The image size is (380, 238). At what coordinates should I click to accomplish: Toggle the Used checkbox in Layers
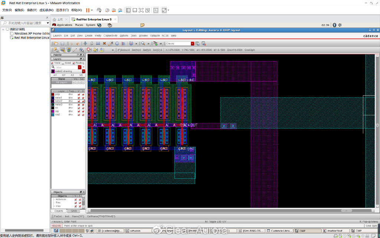pos(63,63)
